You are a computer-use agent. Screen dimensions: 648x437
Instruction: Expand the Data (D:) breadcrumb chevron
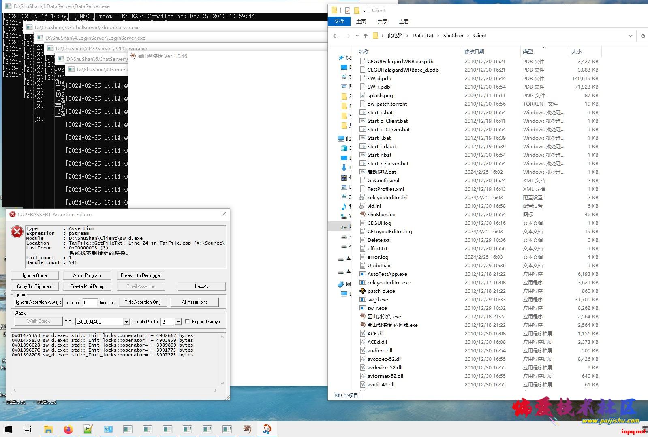point(438,36)
